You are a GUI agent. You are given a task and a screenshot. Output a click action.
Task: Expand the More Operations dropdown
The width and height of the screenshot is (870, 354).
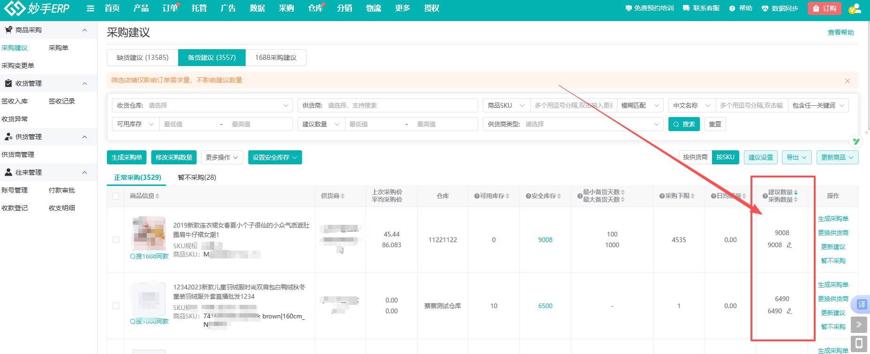point(222,157)
